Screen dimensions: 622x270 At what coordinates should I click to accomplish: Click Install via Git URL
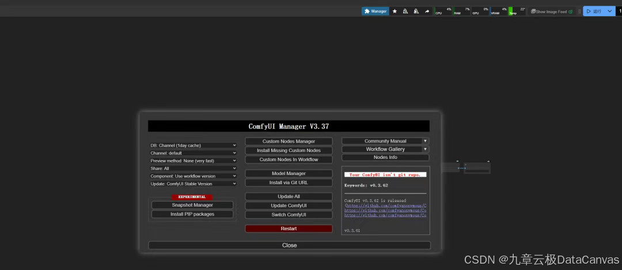pyautogui.click(x=289, y=182)
